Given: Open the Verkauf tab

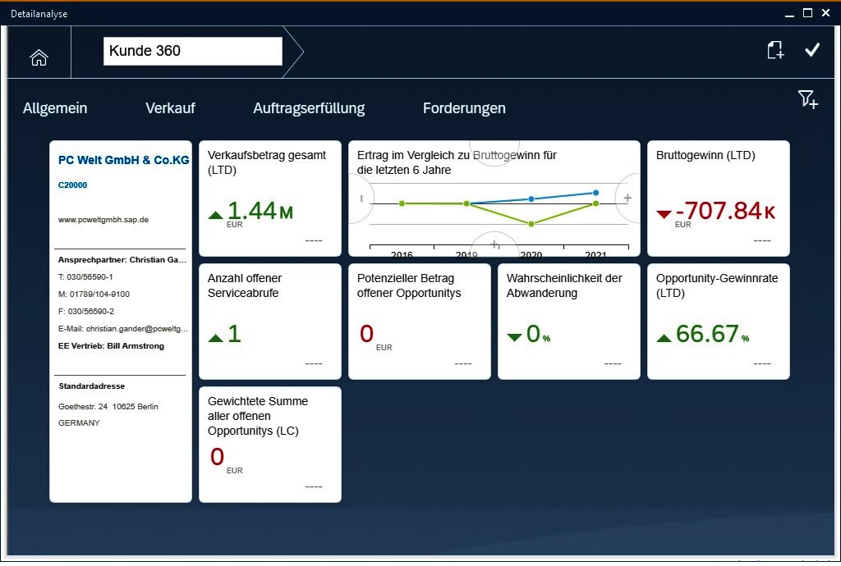Looking at the screenshot, I should 170,108.
